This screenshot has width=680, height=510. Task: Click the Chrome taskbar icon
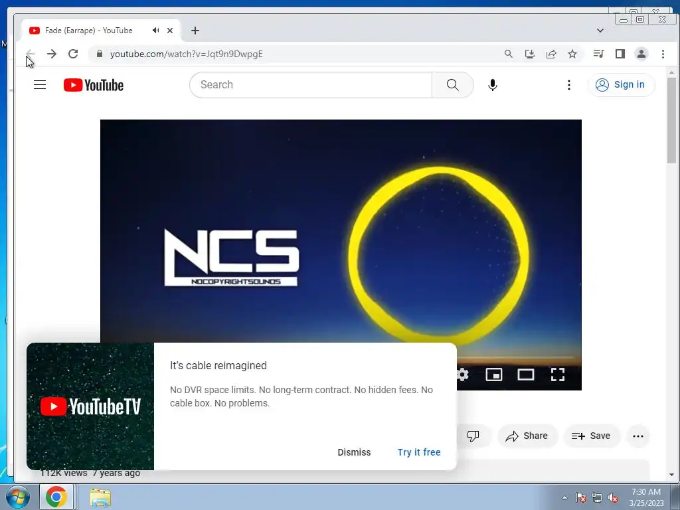[x=56, y=497]
